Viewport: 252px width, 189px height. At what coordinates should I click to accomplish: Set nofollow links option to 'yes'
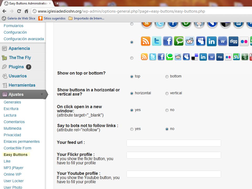tap(132, 129)
